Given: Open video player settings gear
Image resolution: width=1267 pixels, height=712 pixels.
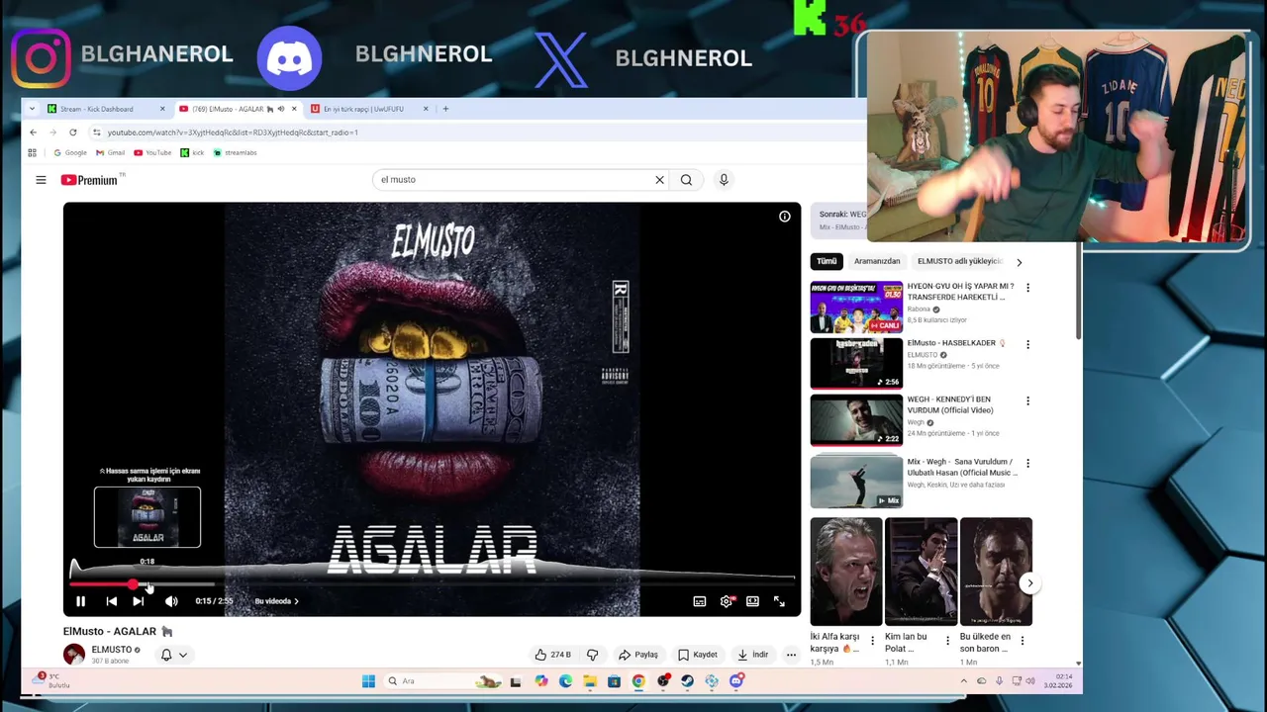Looking at the screenshot, I should (x=727, y=601).
